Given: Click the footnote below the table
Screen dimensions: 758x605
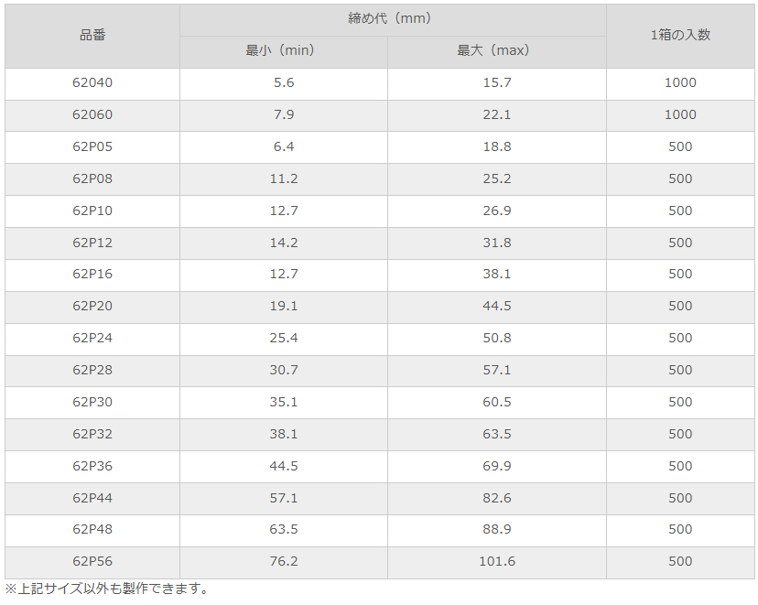Looking at the screenshot, I should click(107, 589).
